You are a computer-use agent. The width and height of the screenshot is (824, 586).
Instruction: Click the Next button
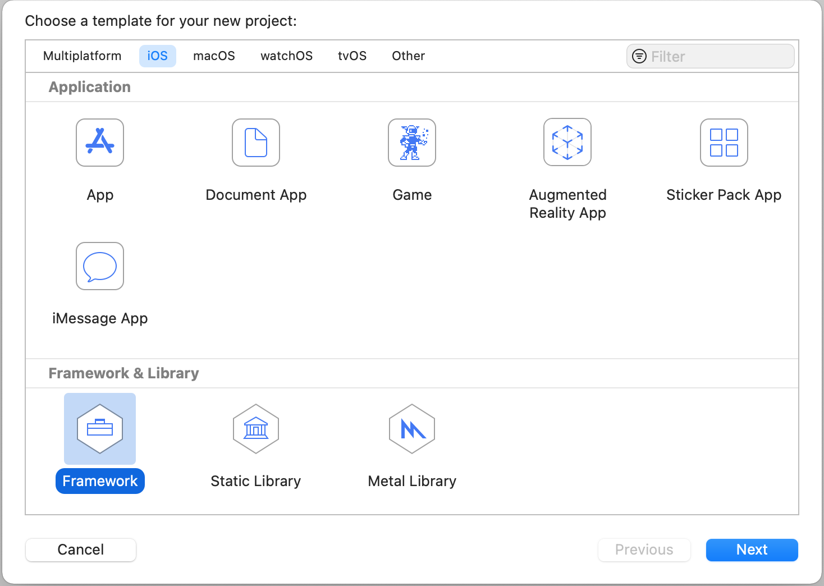point(752,550)
